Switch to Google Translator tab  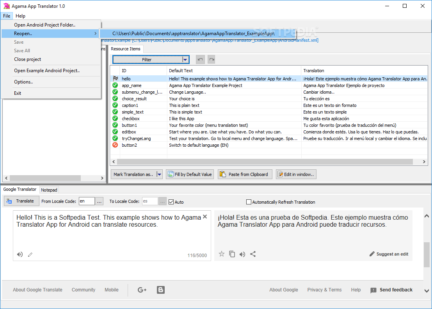20,190
